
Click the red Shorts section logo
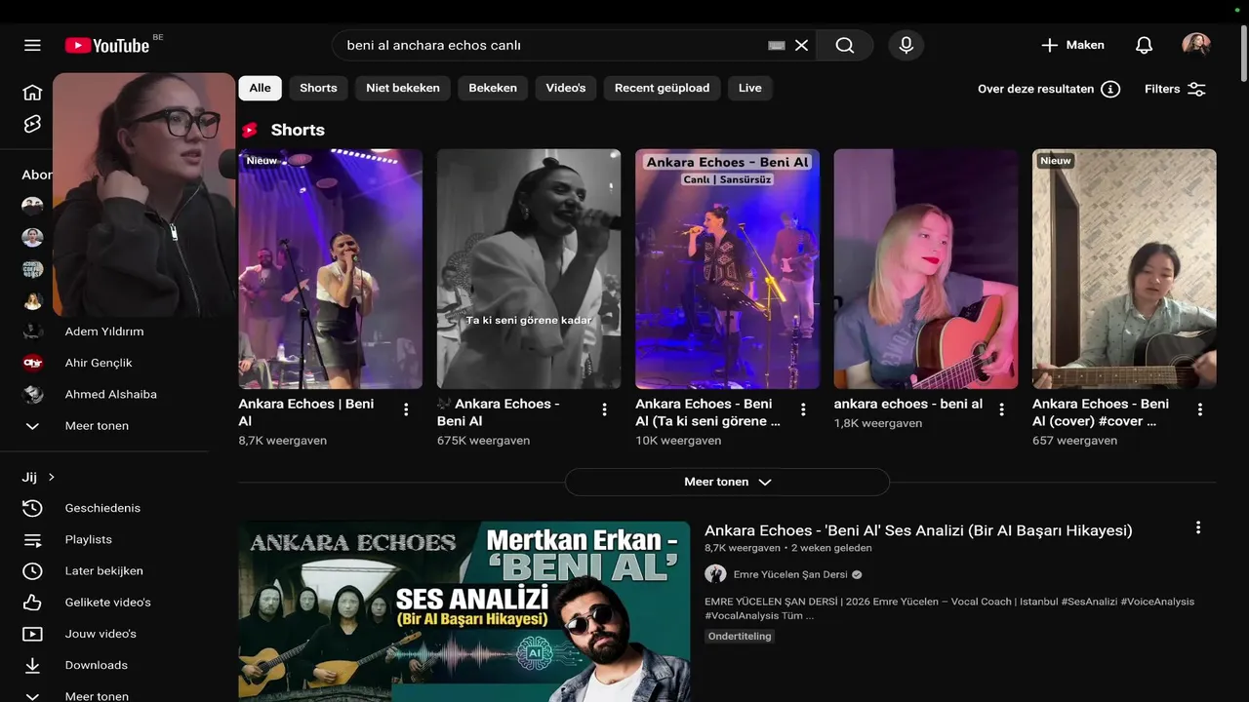[250, 130]
